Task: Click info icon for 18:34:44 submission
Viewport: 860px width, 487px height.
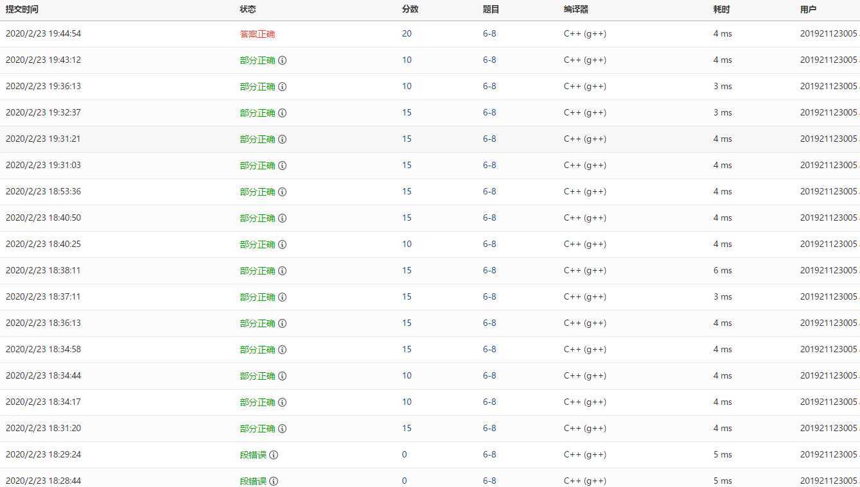Action: pyautogui.click(x=283, y=376)
